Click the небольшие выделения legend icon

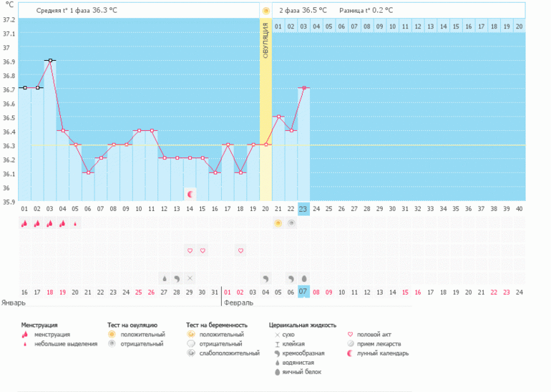24,344
